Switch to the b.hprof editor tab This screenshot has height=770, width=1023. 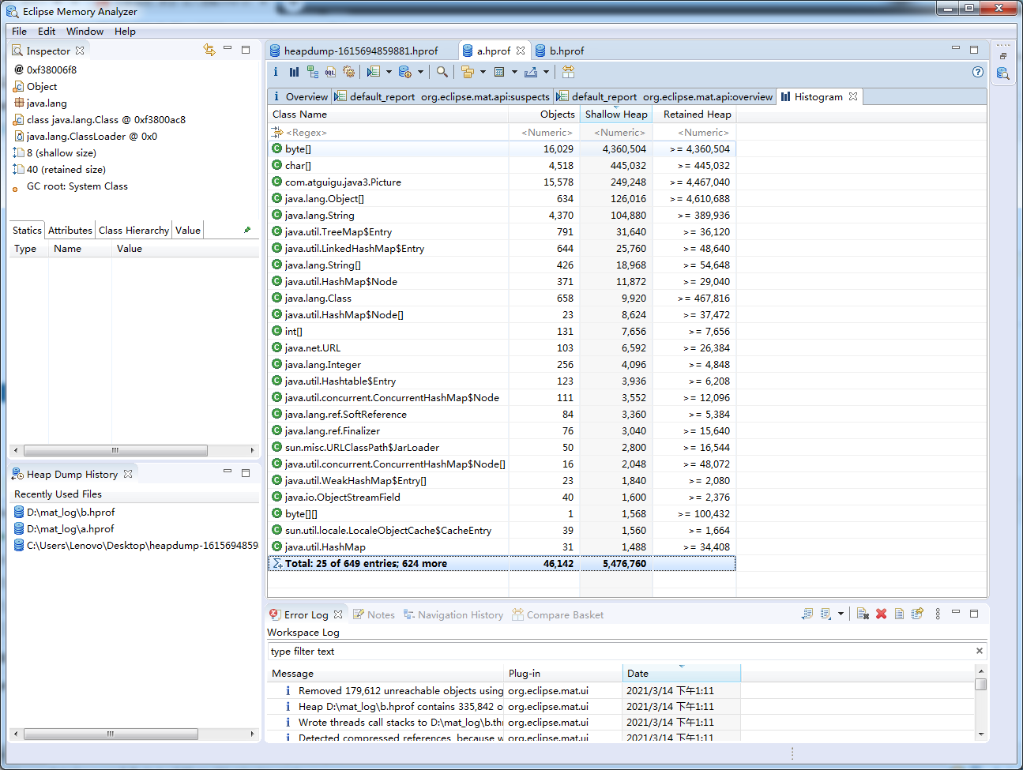pos(560,51)
